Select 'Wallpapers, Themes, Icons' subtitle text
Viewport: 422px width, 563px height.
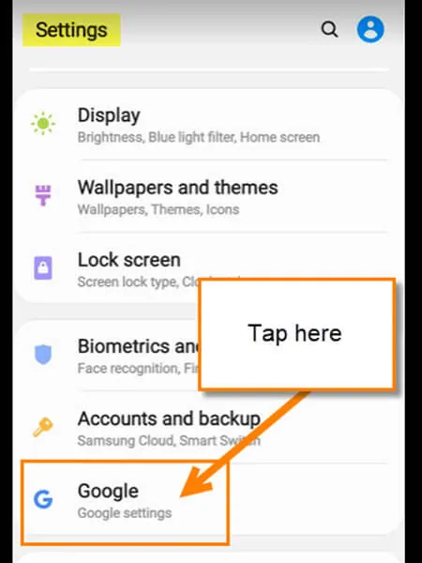(x=158, y=209)
